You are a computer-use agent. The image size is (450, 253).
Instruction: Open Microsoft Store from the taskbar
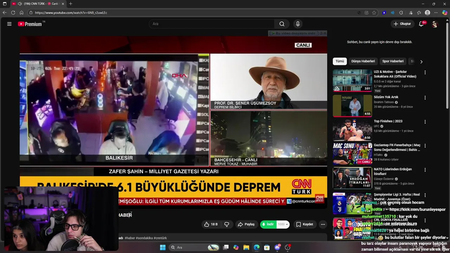coord(267,247)
